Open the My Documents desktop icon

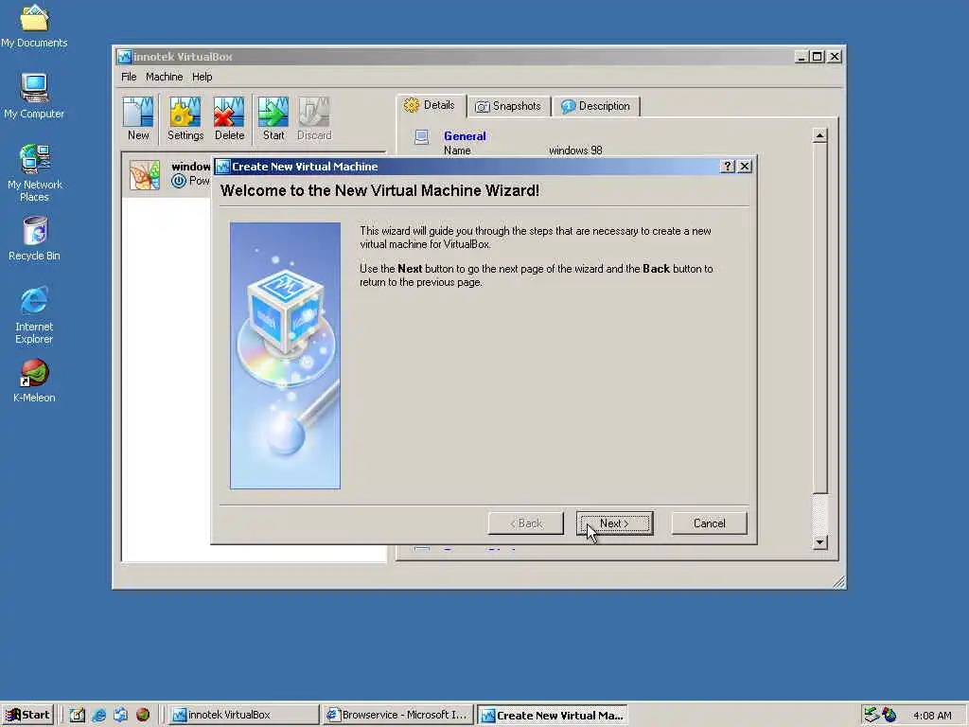pos(34,27)
